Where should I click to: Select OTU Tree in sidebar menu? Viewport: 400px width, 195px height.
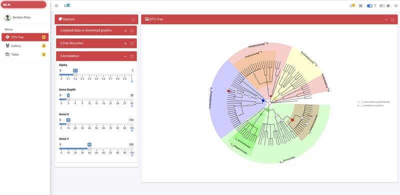coord(25,37)
